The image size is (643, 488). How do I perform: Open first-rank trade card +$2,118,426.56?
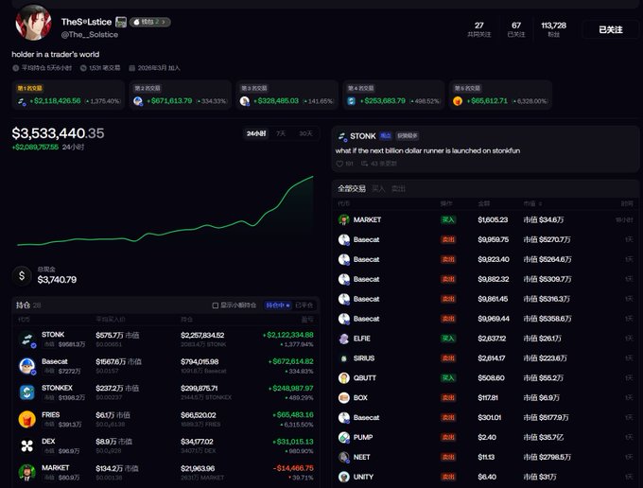(68, 96)
